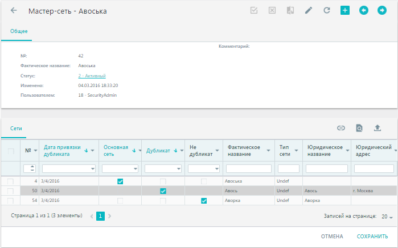Image resolution: width=398 pixels, height=248 pixels.
Task: Go to previous page chevron
Action: click(x=92, y=216)
